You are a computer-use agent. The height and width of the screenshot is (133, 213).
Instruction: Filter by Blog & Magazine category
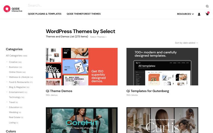click(x=19, y=87)
